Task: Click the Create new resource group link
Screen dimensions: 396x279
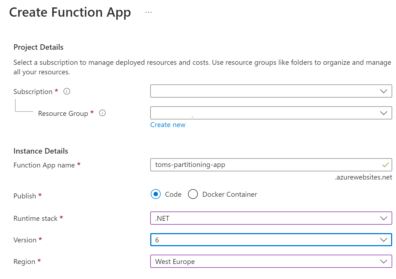Action: pos(168,125)
